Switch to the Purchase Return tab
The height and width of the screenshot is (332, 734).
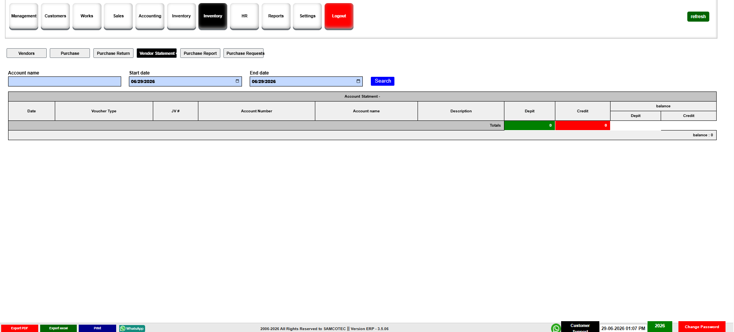[113, 53]
